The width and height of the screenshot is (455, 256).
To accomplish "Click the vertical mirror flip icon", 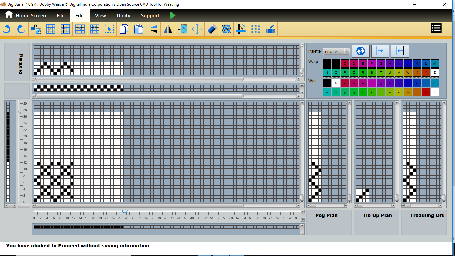I will [x=168, y=29].
